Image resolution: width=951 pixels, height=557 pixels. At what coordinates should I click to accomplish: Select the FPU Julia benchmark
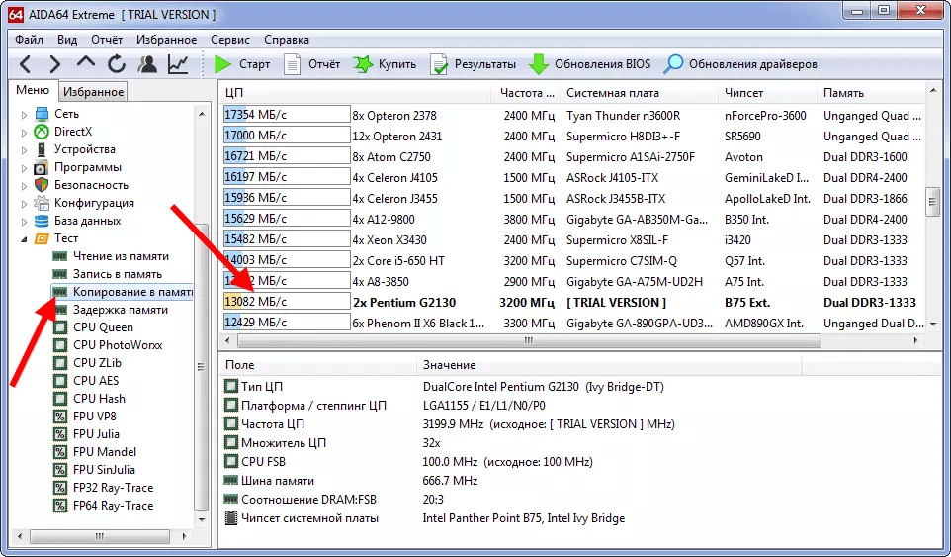pos(96,434)
